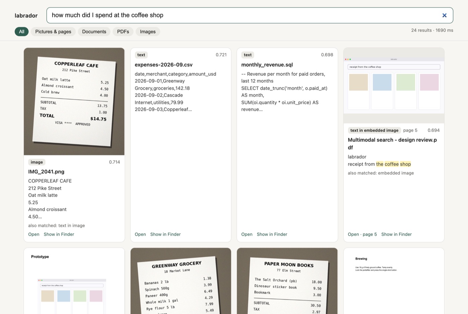The height and width of the screenshot is (314, 468).
Task: Select the All filter tab
Action: tap(22, 32)
